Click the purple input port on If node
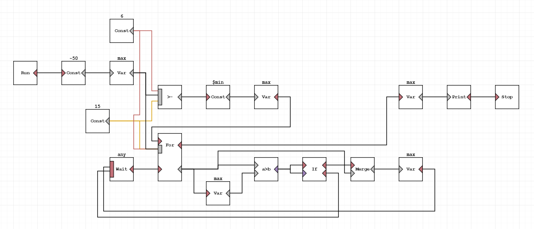534x229 pixels. 304,173
